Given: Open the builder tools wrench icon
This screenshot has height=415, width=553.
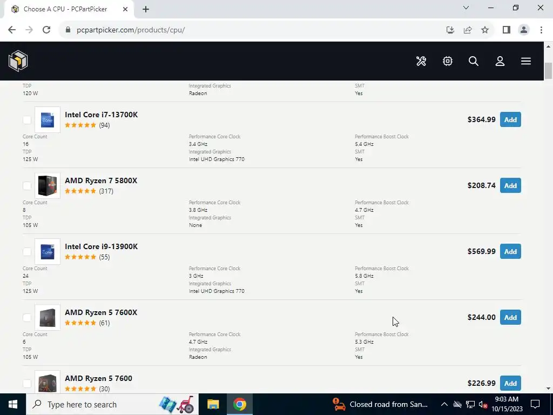Looking at the screenshot, I should tap(421, 61).
